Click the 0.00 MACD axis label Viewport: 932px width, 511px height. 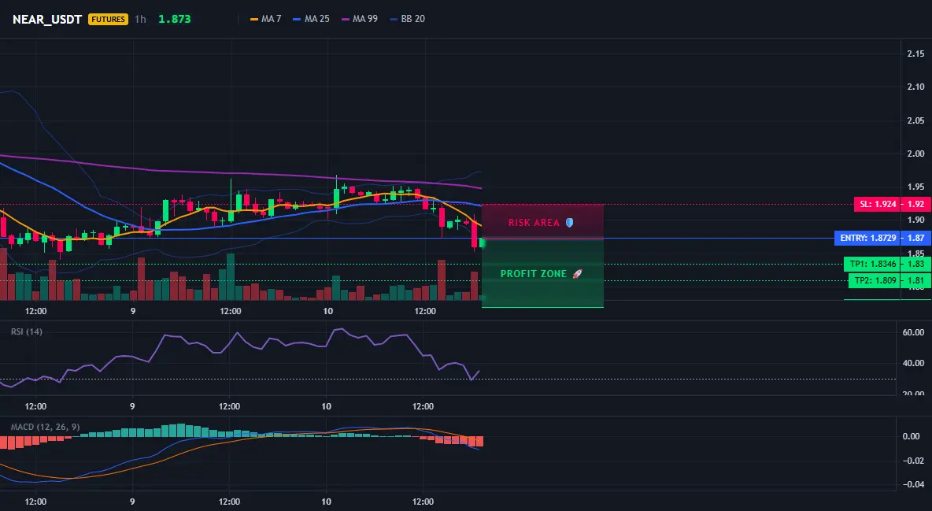click(x=912, y=436)
